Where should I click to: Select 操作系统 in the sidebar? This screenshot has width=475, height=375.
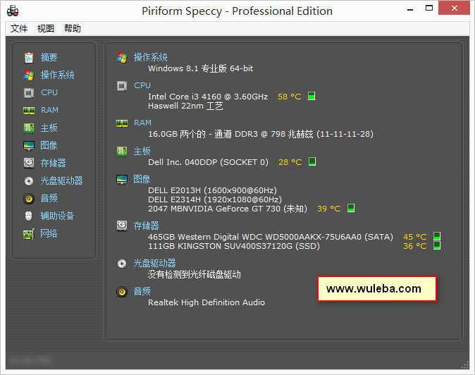coord(58,75)
